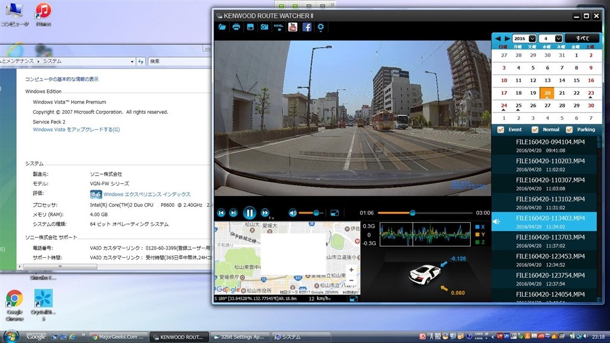The image size is (610, 343).
Task: Open settings gear in Route Watcher toolbar
Action: tap(321, 27)
